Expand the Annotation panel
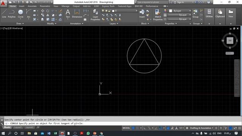Image resolution: width=242 pixels, height=136 pixels. 76,23
